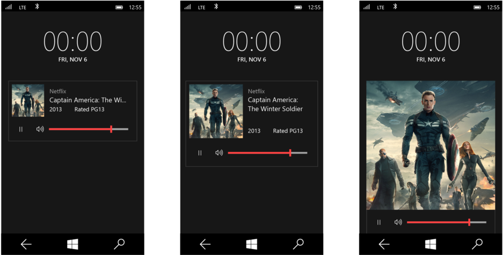The height and width of the screenshot is (255, 503).
Task: Pause playback on the middle phone
Action: (200, 153)
